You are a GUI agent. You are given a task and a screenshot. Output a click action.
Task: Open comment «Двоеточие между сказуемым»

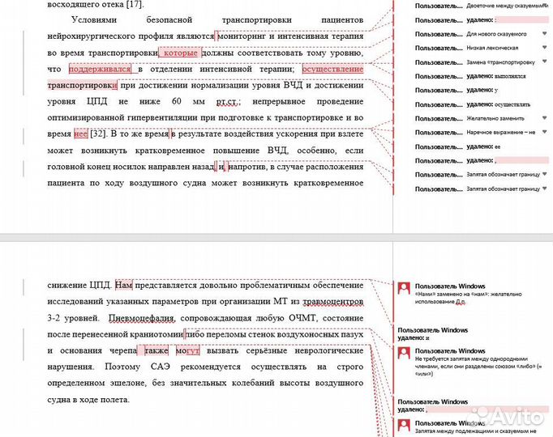coord(501,6)
